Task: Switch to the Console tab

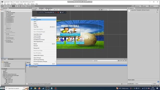Action: coord(11,59)
